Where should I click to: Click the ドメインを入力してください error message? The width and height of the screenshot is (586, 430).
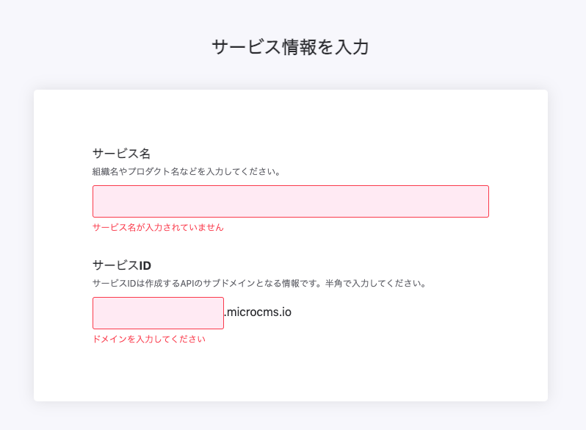[x=149, y=340]
